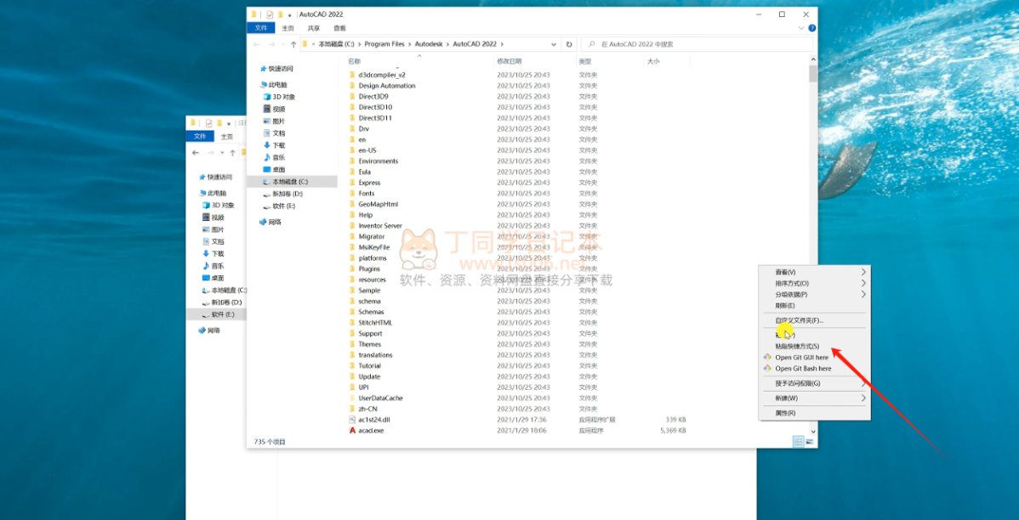The image size is (1019, 520).
Task: Go up one level in AutoCAD 2022 window
Action: pyautogui.click(x=293, y=44)
